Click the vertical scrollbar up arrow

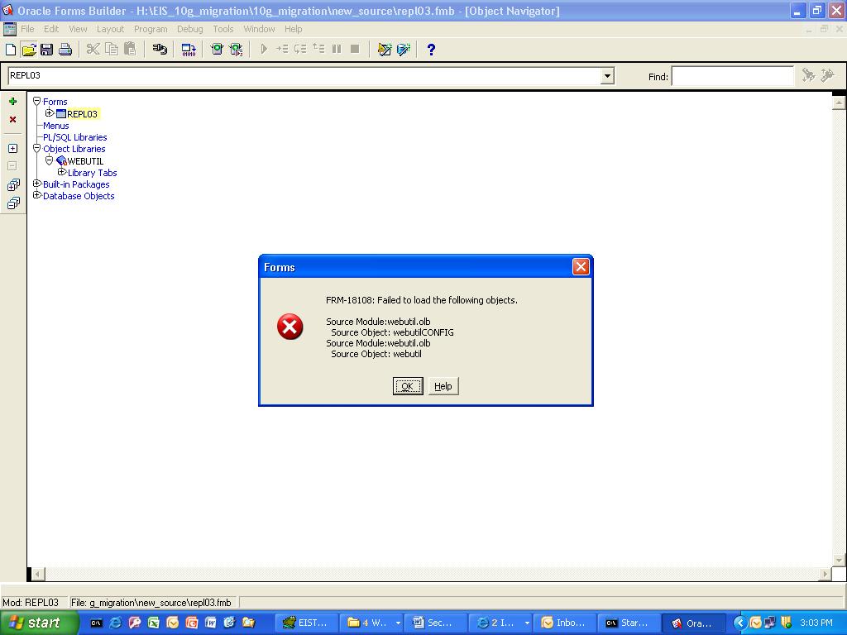(839, 102)
